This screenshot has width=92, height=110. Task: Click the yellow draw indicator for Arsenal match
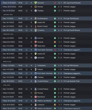pos(55,42)
